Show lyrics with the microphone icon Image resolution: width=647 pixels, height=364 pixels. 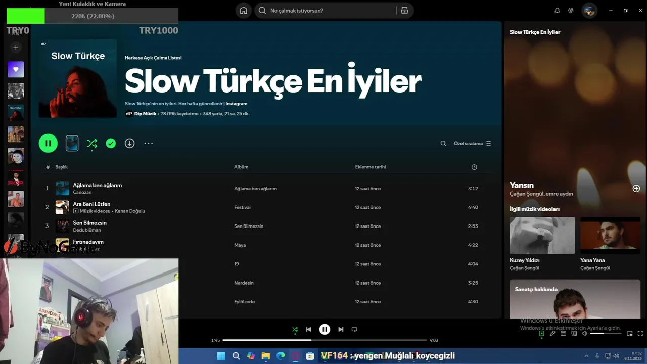552,333
